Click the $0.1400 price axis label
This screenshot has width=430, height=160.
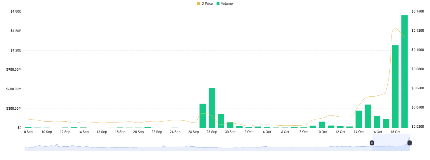(x=417, y=12)
